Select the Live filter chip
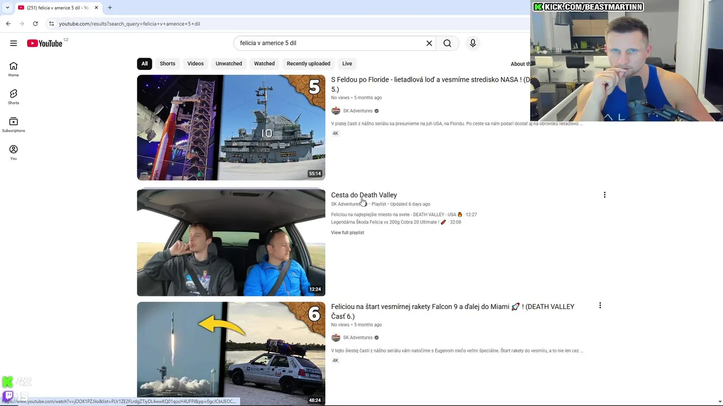The width and height of the screenshot is (723, 406). (347, 64)
